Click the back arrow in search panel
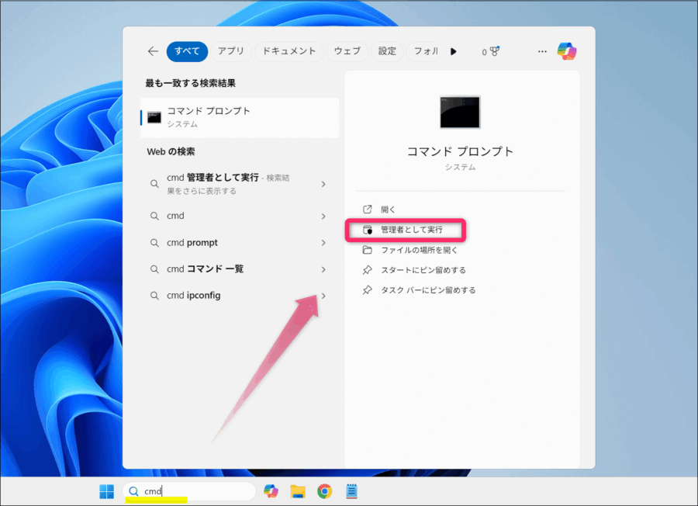Image resolution: width=698 pixels, height=506 pixels. point(153,51)
